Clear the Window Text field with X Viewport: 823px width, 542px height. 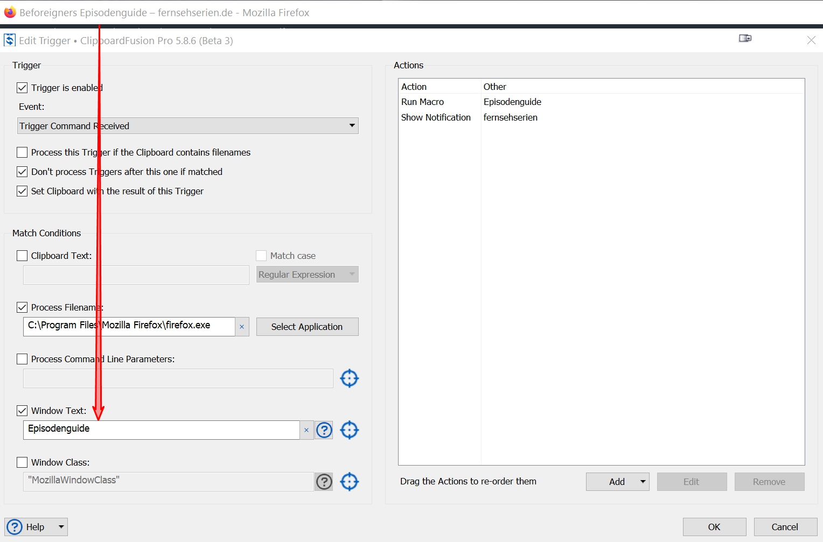click(306, 430)
